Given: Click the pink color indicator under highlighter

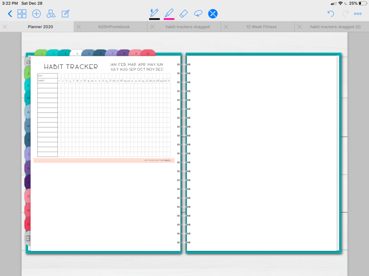Looking at the screenshot, I should pyautogui.click(x=169, y=19).
